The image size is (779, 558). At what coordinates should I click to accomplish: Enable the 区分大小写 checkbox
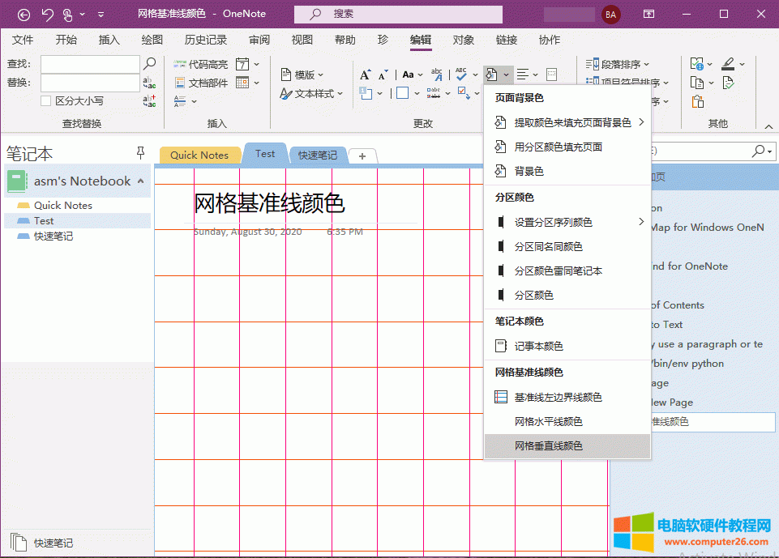(46, 101)
